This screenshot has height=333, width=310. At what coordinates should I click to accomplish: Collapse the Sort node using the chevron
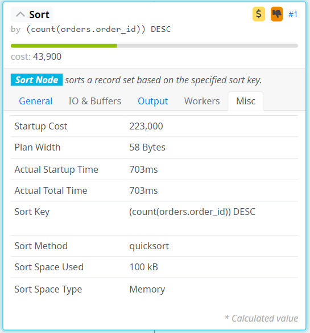coord(20,14)
